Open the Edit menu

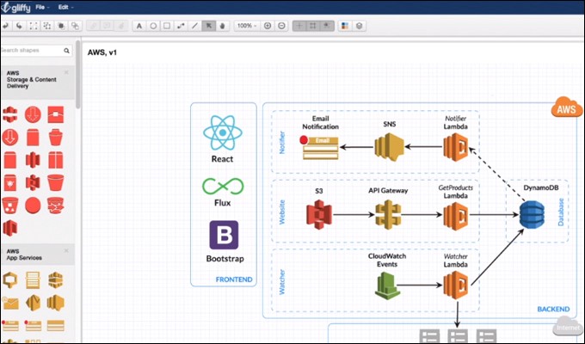(x=65, y=7)
